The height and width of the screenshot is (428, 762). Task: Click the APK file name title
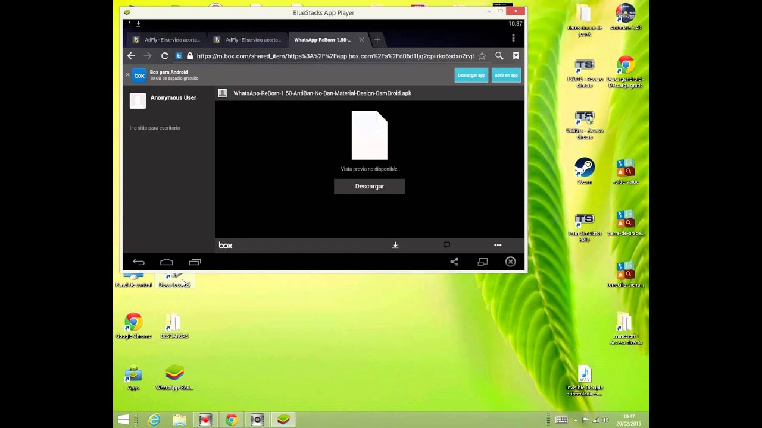pyautogui.click(x=322, y=93)
